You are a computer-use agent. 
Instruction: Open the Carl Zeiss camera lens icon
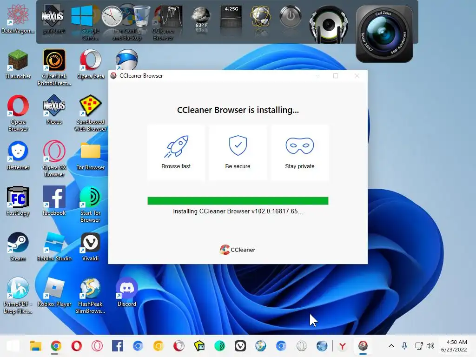point(384,34)
